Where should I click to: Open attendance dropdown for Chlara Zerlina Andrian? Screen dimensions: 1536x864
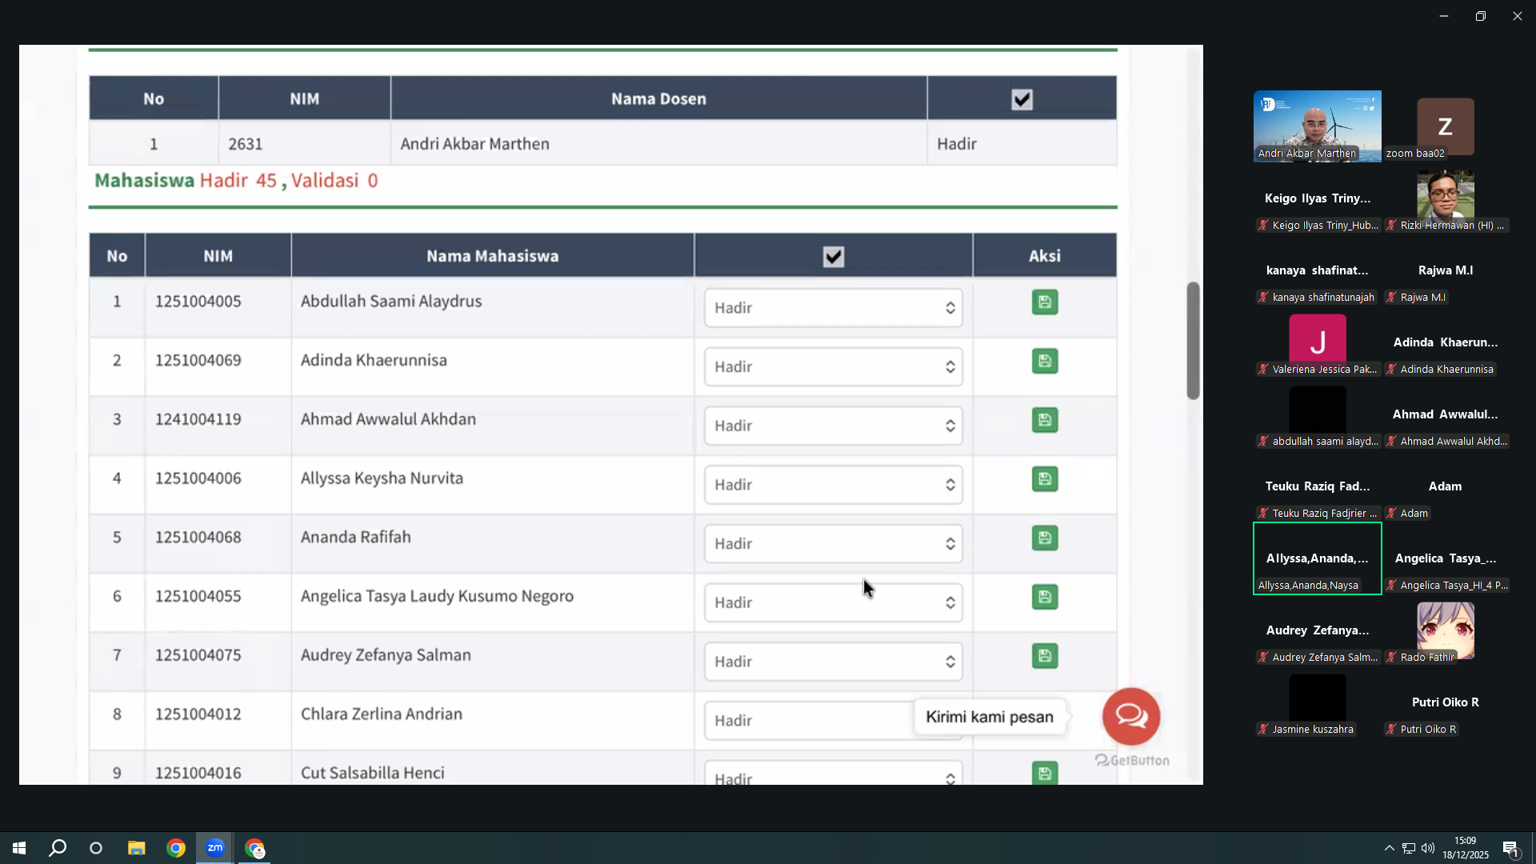click(808, 721)
